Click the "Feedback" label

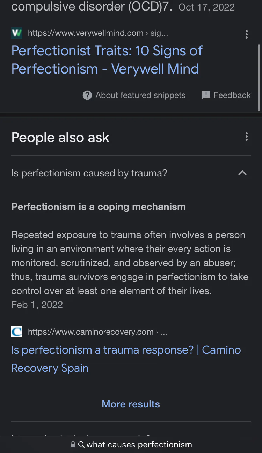(232, 95)
